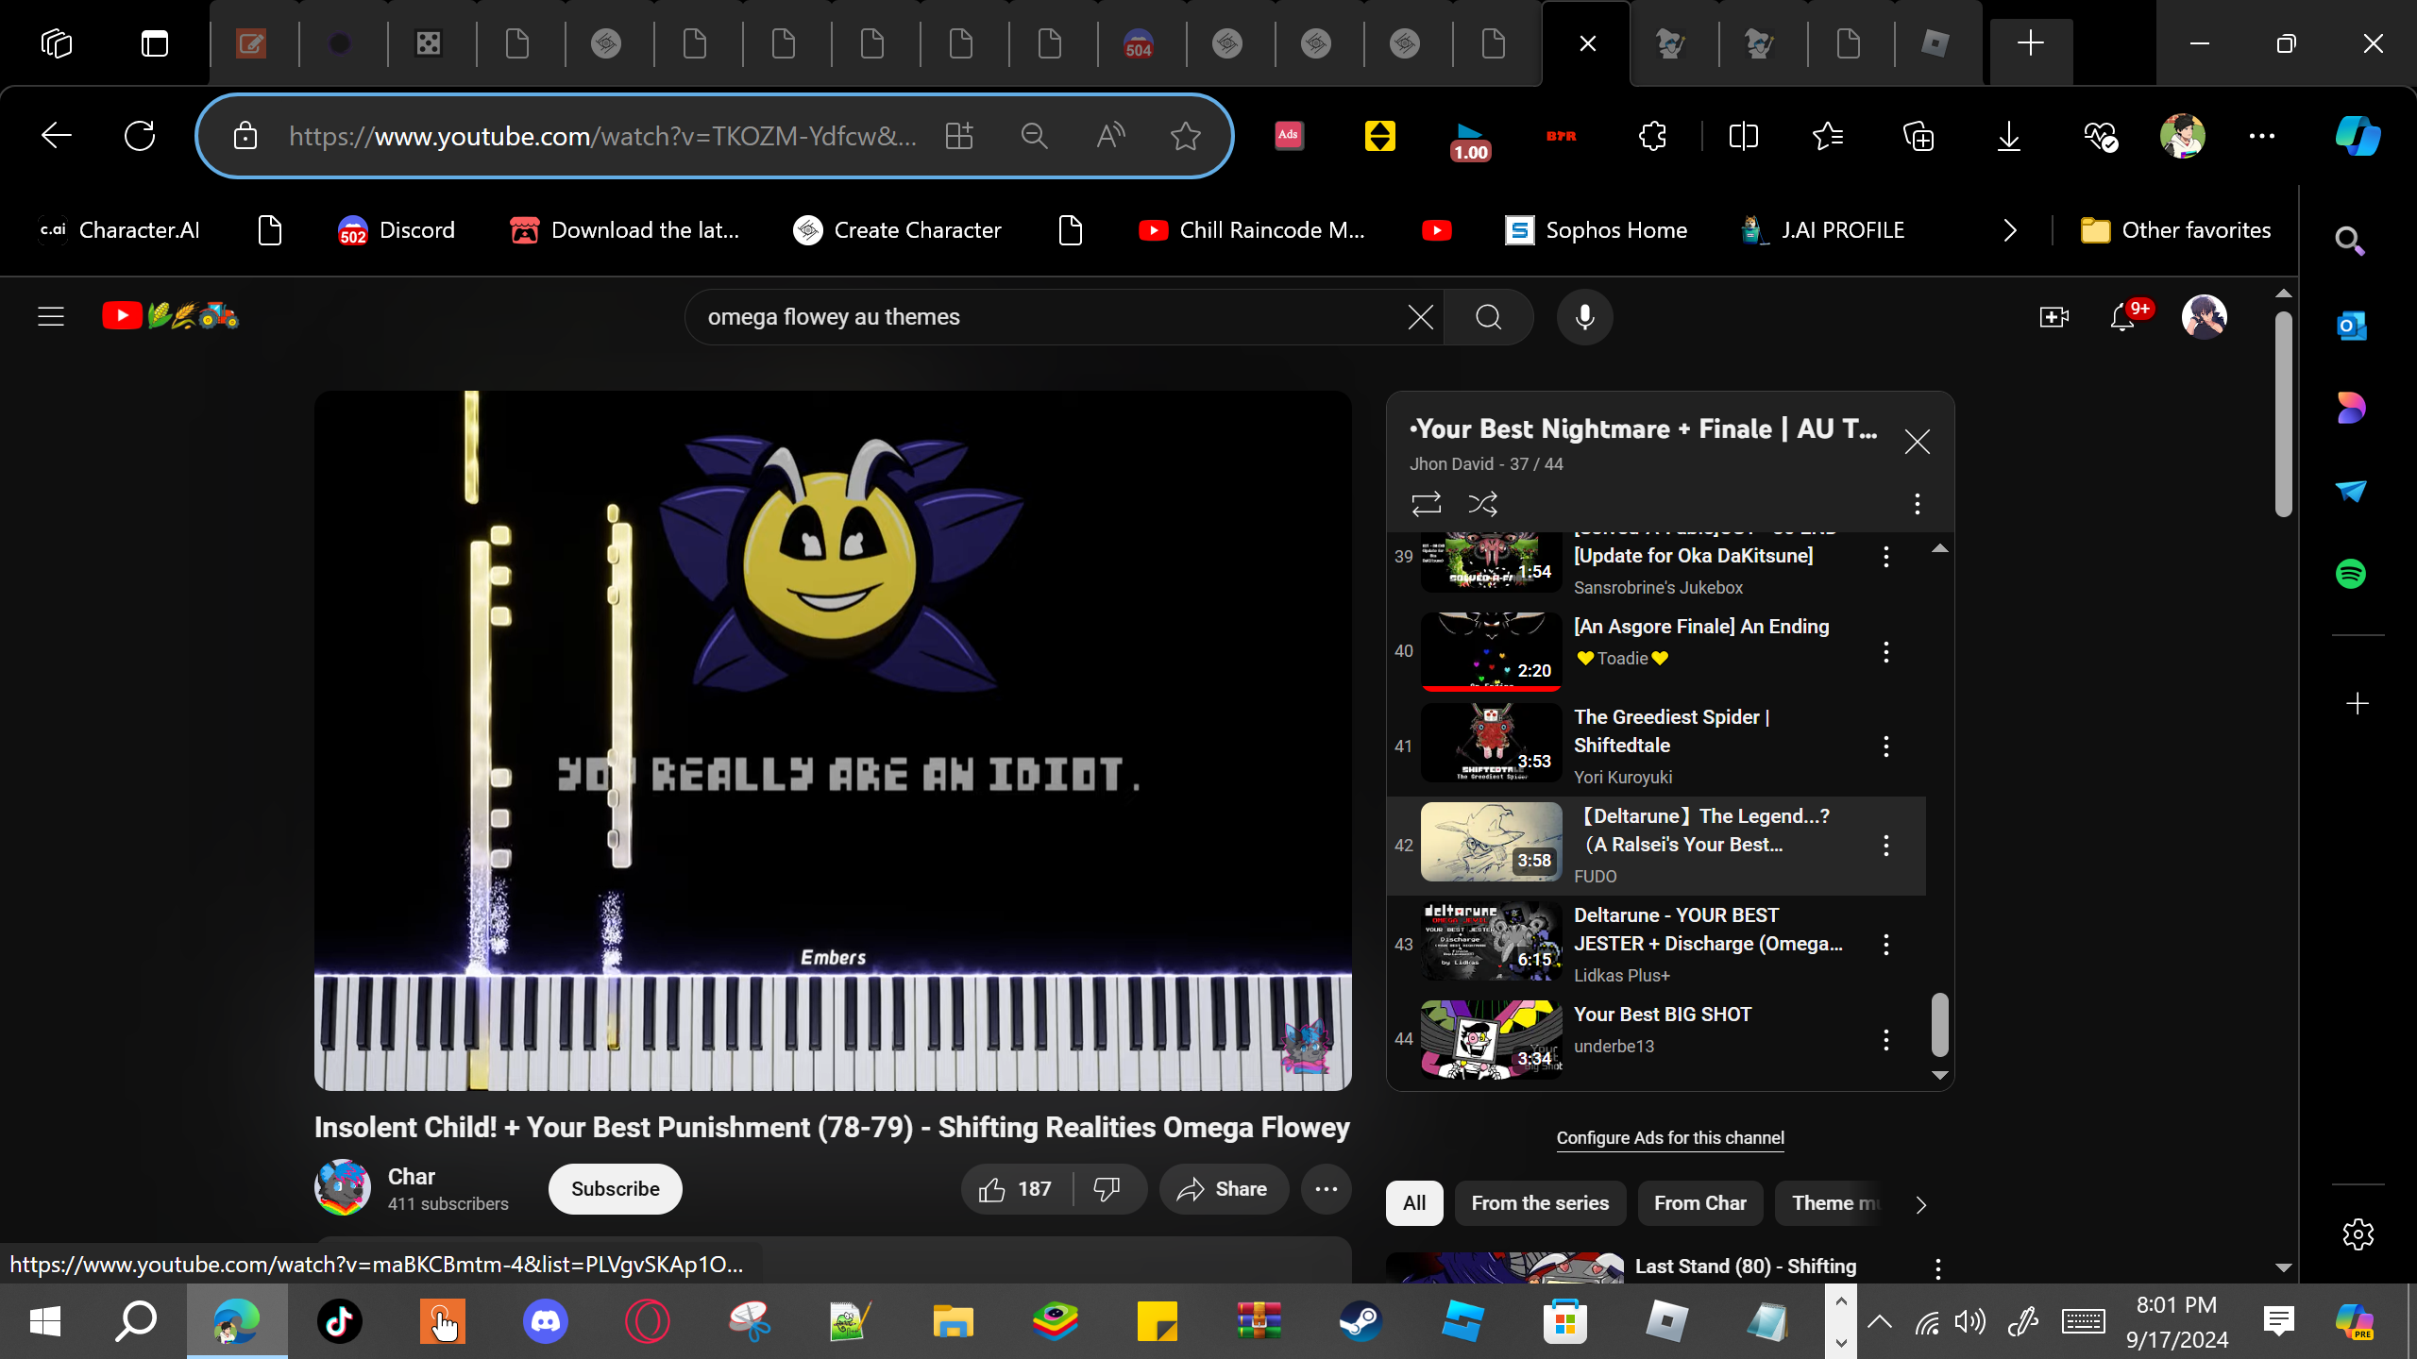2417x1359 pixels.
Task: Open options for Your Best BIG SHOT
Action: point(1886,1040)
